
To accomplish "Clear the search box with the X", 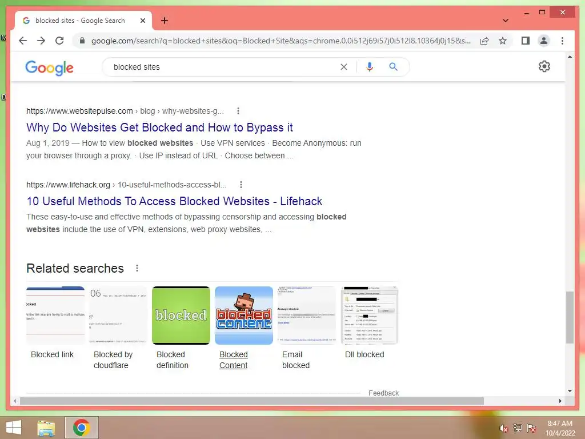I will tap(343, 67).
